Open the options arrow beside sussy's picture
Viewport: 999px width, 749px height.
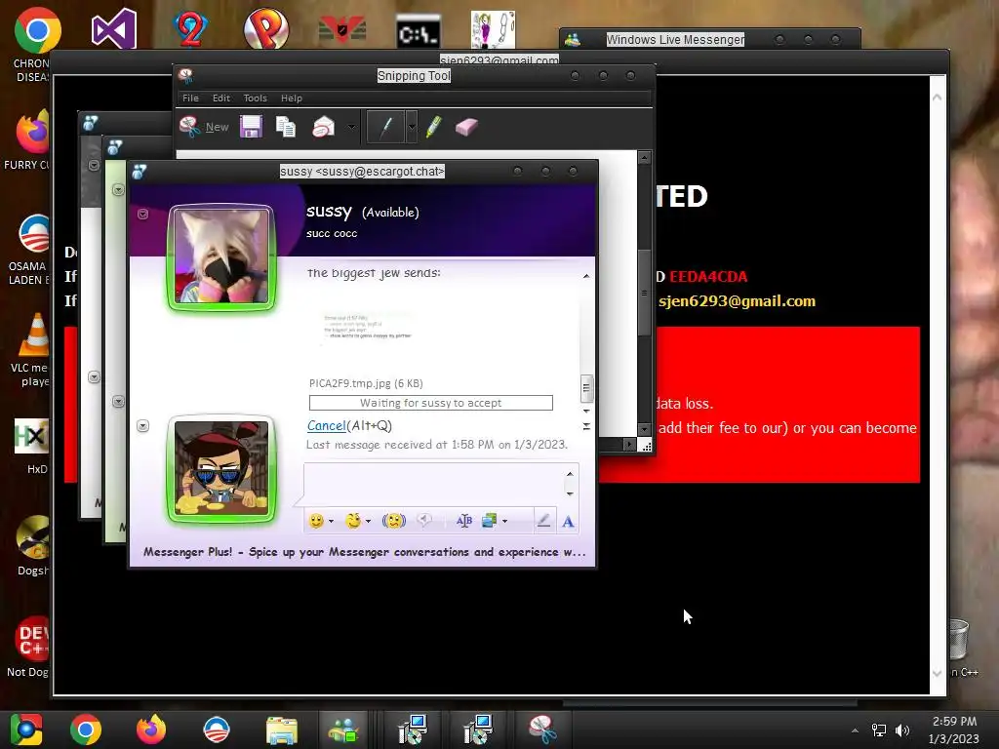point(142,214)
